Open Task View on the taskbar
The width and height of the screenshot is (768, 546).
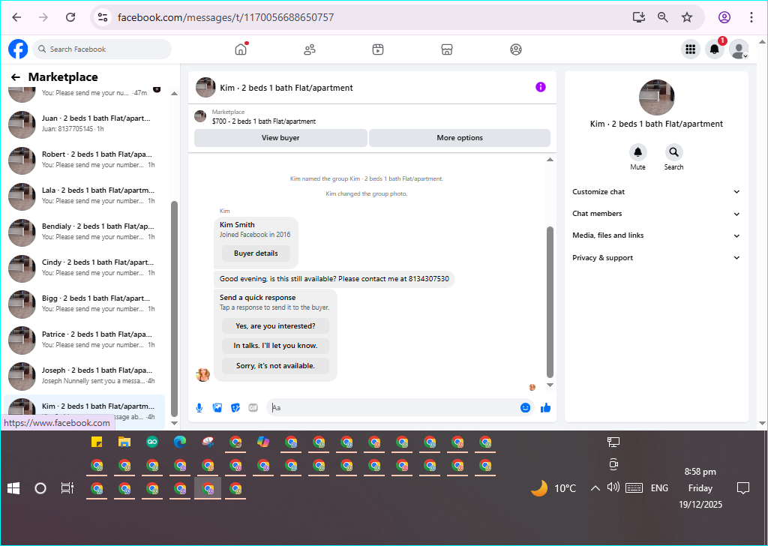pyautogui.click(x=67, y=488)
